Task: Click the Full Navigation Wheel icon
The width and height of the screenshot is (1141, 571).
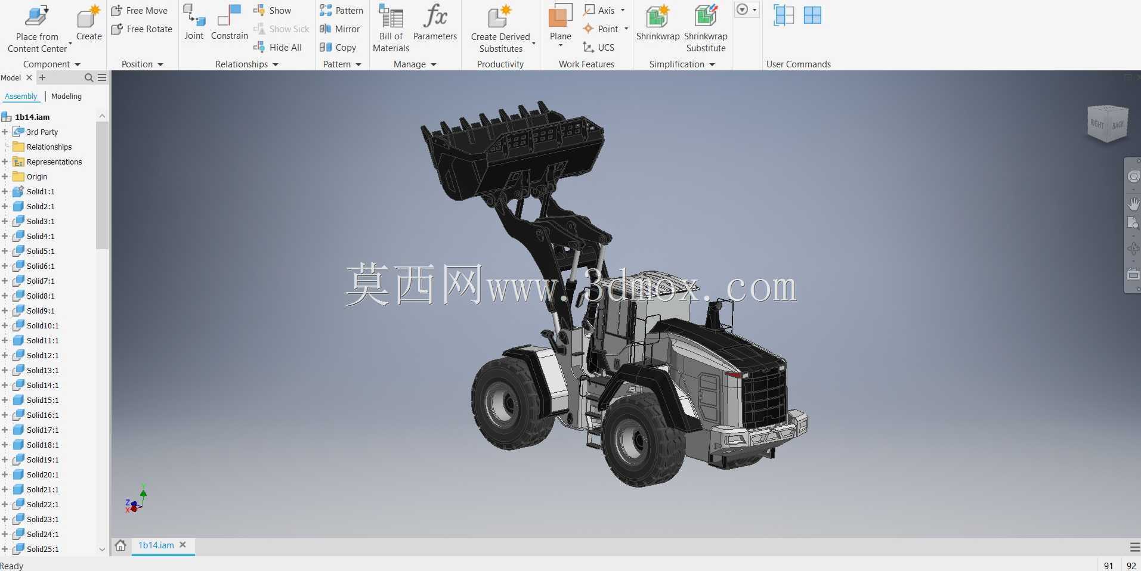Action: (x=1134, y=177)
